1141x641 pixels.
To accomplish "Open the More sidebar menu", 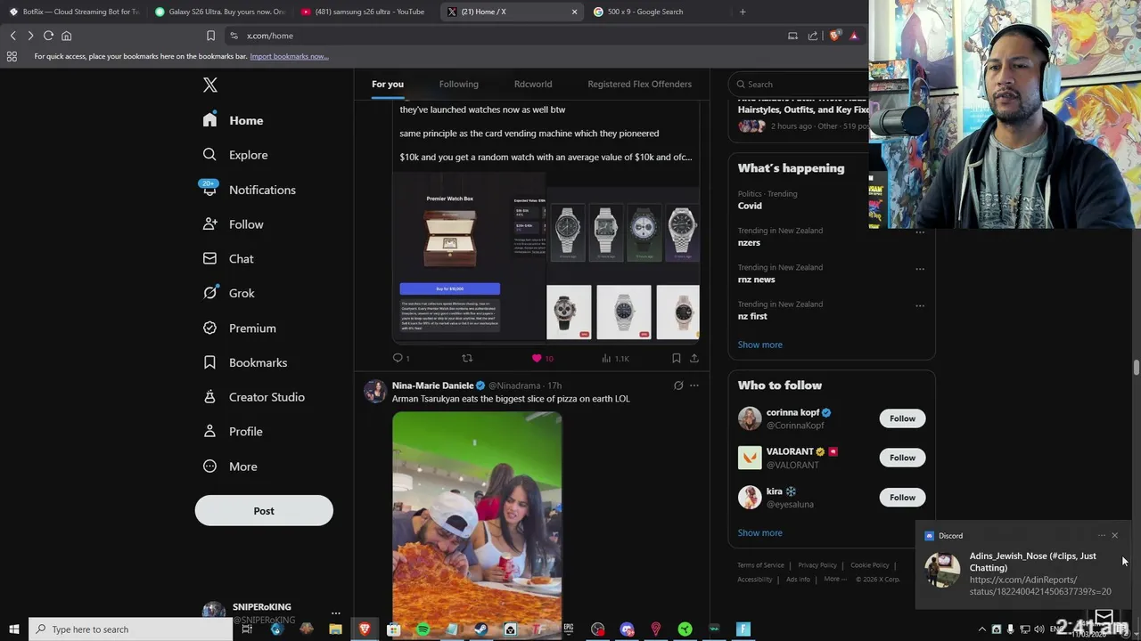I will click(x=229, y=467).
